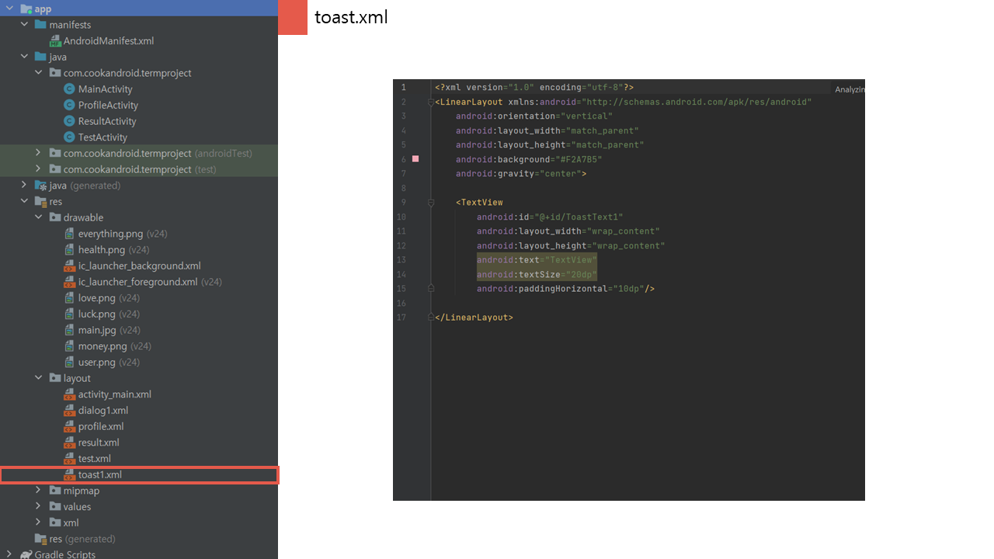
Task: Collapse the res folder
Action: click(24, 201)
